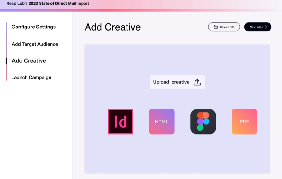The width and height of the screenshot is (282, 179).
Task: Save the campaign as a draft
Action: pos(224,27)
